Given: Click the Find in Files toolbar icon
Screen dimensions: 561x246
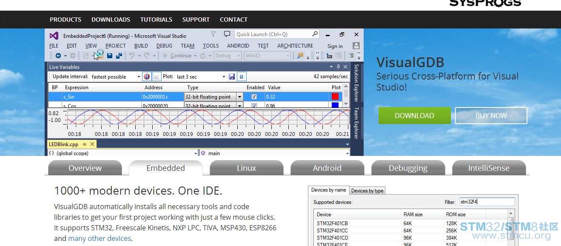Looking at the screenshot, I should (301, 56).
